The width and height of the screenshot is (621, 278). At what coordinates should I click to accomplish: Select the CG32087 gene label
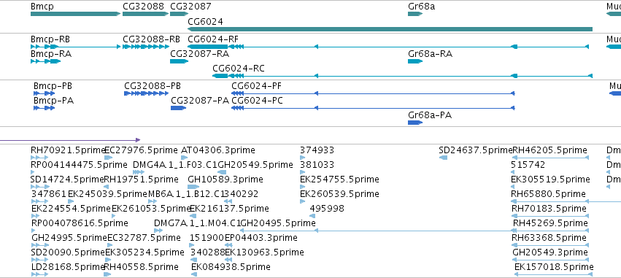[190, 7]
